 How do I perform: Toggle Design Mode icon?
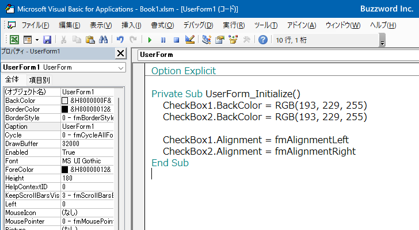190,40
